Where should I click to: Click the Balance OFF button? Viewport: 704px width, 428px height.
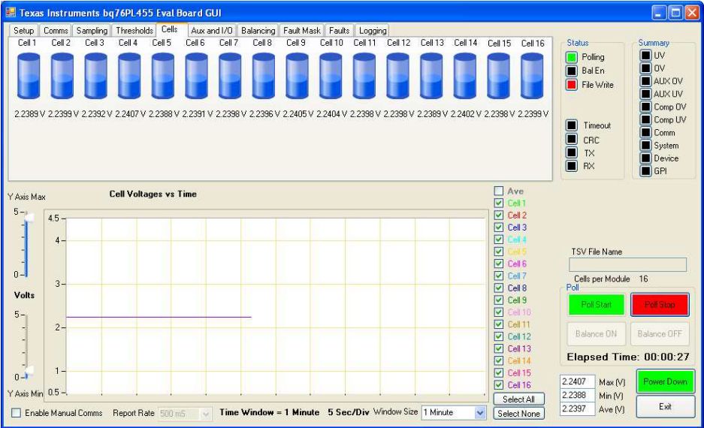660,334
